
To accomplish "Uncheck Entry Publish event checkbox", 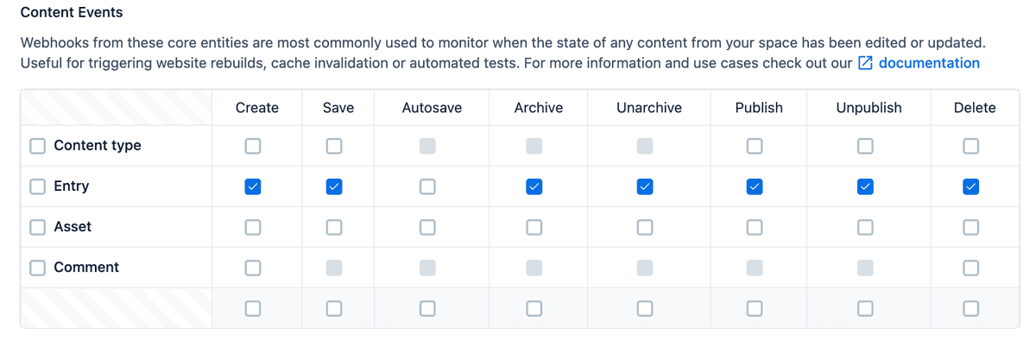I will 755,186.
